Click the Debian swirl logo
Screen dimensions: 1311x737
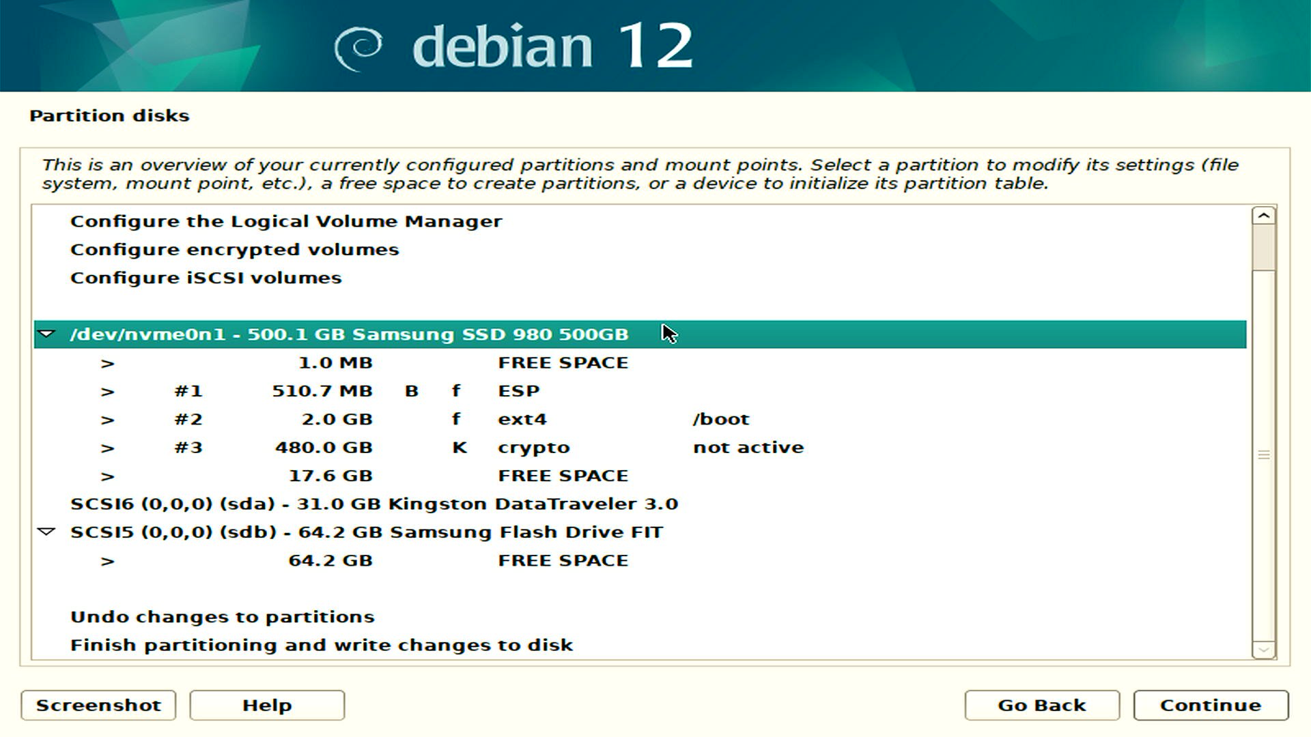(x=358, y=48)
